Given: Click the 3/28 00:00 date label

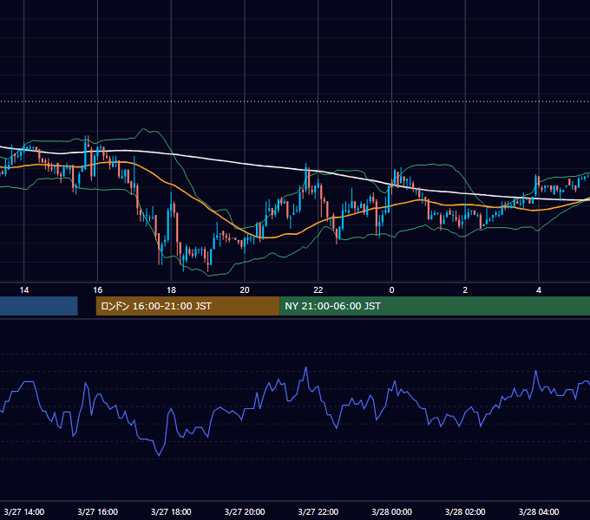Looking at the screenshot, I should [x=391, y=511].
